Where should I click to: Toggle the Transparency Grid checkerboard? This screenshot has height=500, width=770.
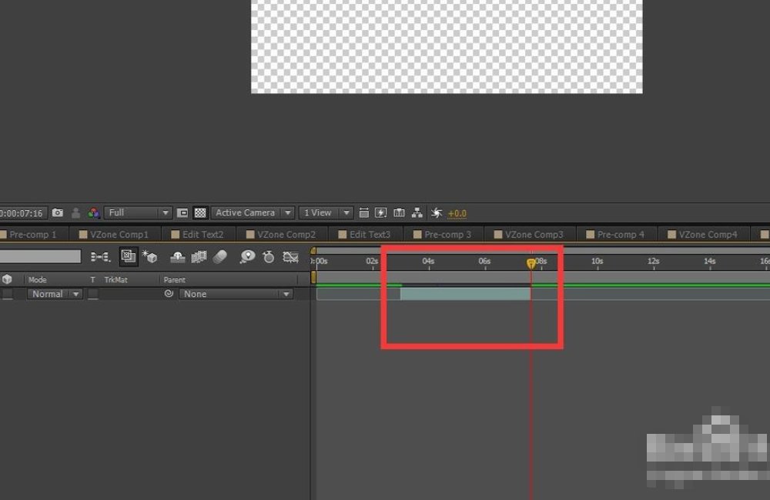point(200,213)
